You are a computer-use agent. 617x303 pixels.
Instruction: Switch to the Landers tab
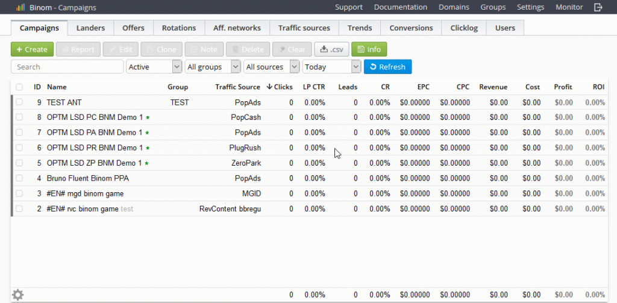point(90,28)
